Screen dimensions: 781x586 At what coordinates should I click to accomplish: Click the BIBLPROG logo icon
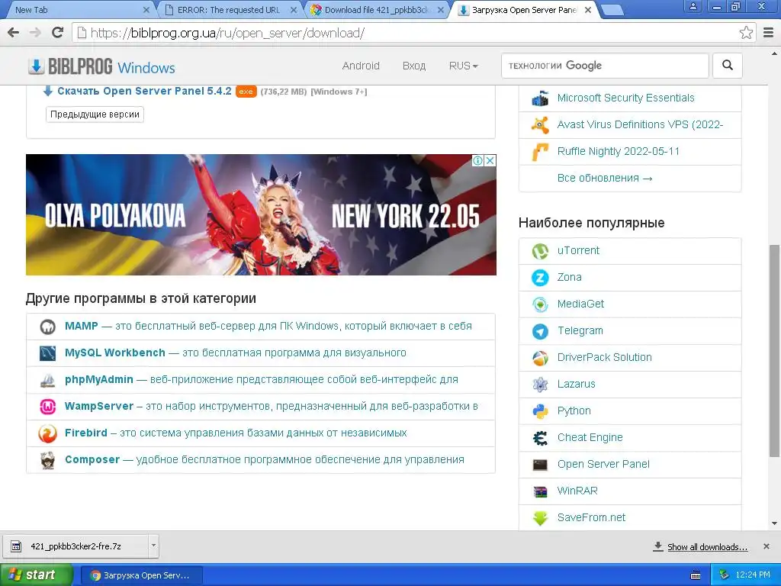coord(36,66)
